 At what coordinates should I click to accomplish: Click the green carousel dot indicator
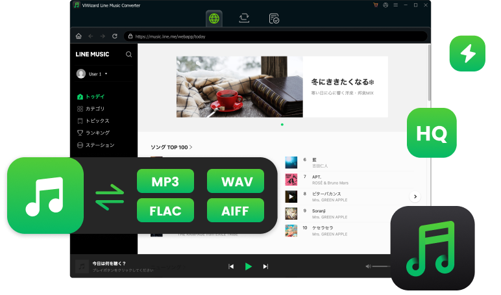[282, 125]
